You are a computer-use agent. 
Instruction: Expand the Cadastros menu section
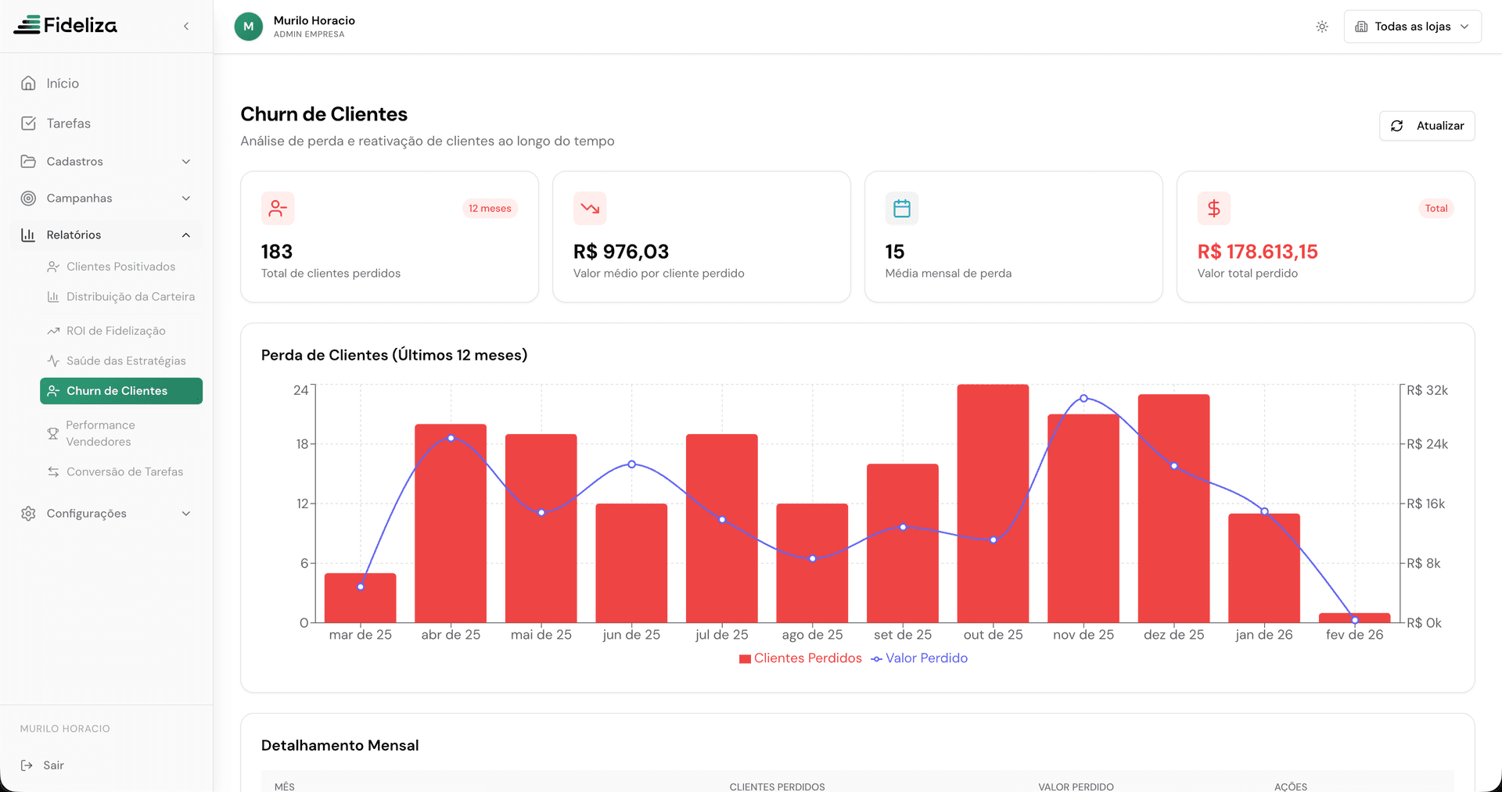pyautogui.click(x=106, y=162)
